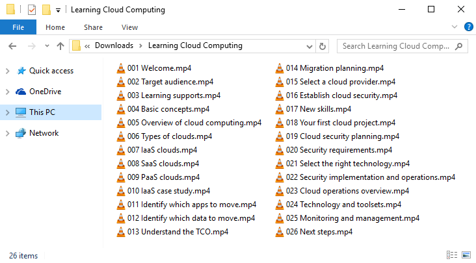The height and width of the screenshot is (263, 476).
Task: Click the New folder icon in title bar
Action: [46, 10]
